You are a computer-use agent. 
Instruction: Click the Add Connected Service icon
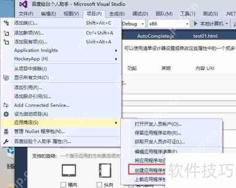[x=6, y=105]
